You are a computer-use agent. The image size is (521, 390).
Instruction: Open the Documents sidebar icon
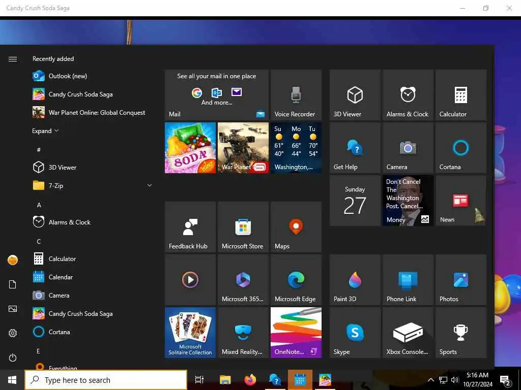click(x=13, y=284)
